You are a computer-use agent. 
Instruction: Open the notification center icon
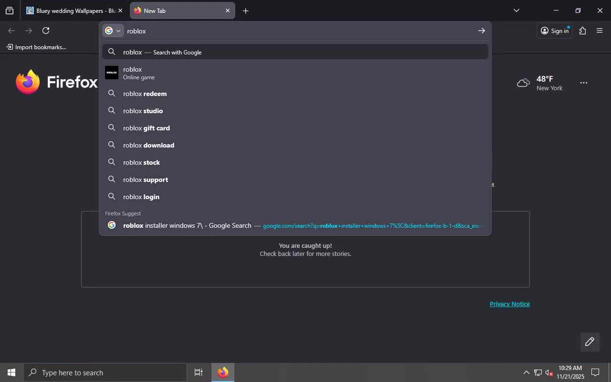(x=595, y=372)
